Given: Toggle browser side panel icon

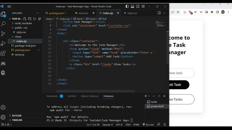Looking at the screenshot, I should coord(217,12).
